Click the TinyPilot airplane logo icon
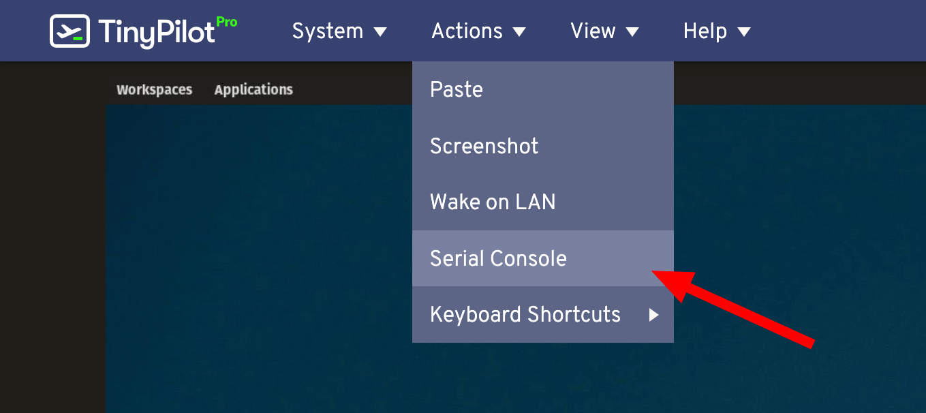926x413 pixels. 68,30
